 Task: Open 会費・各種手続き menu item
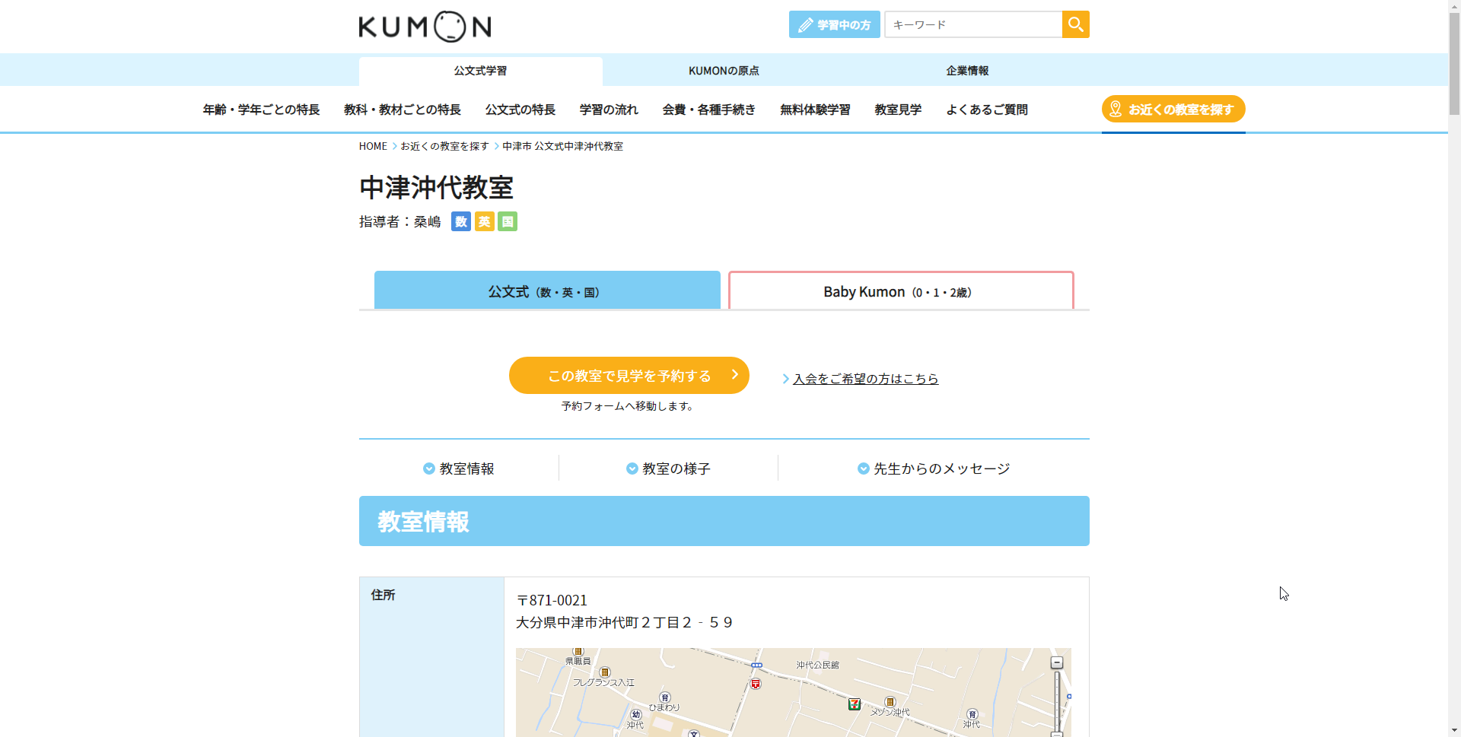[x=709, y=110]
